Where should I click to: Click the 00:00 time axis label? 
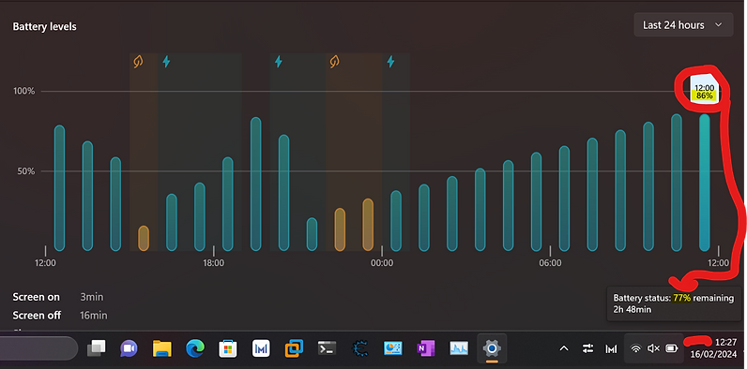[x=382, y=263]
